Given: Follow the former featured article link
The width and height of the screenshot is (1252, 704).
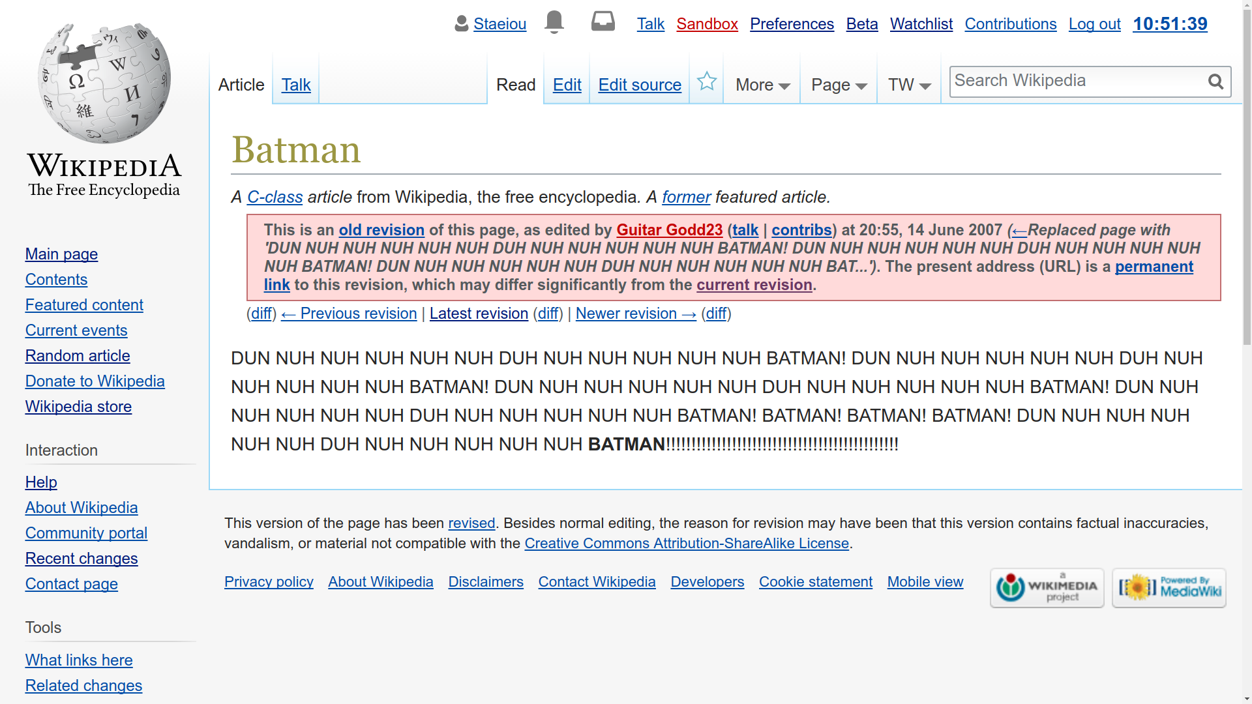Looking at the screenshot, I should (x=686, y=197).
